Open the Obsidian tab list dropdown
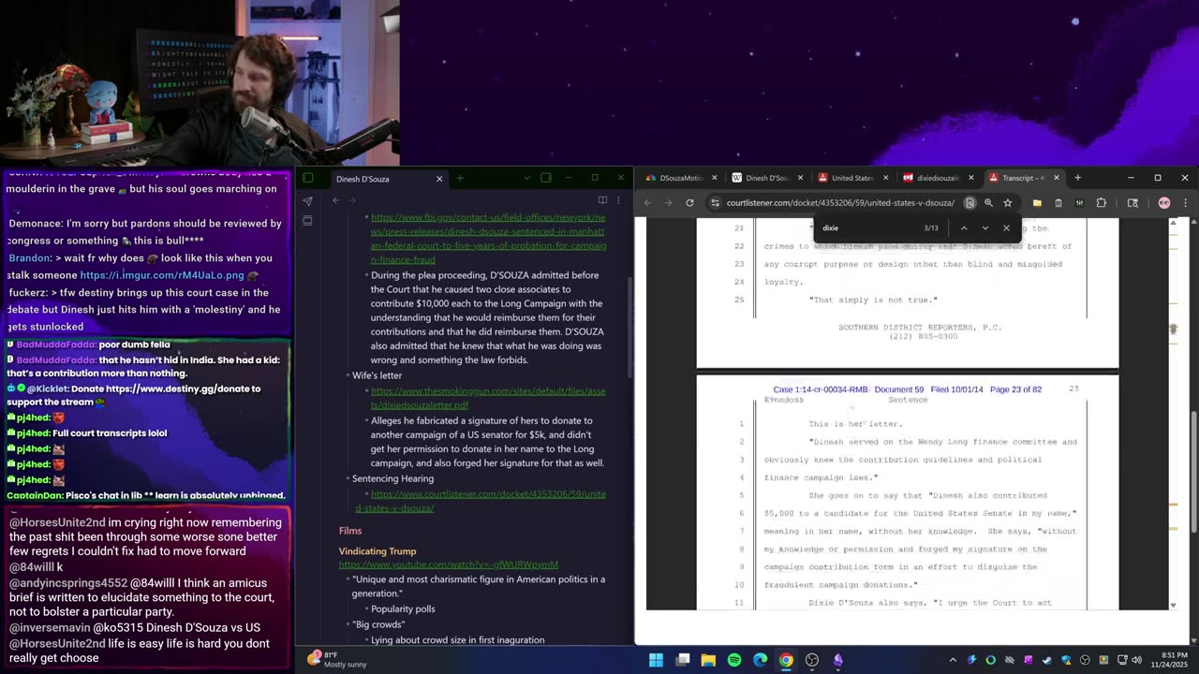The width and height of the screenshot is (1199, 674). [x=527, y=178]
